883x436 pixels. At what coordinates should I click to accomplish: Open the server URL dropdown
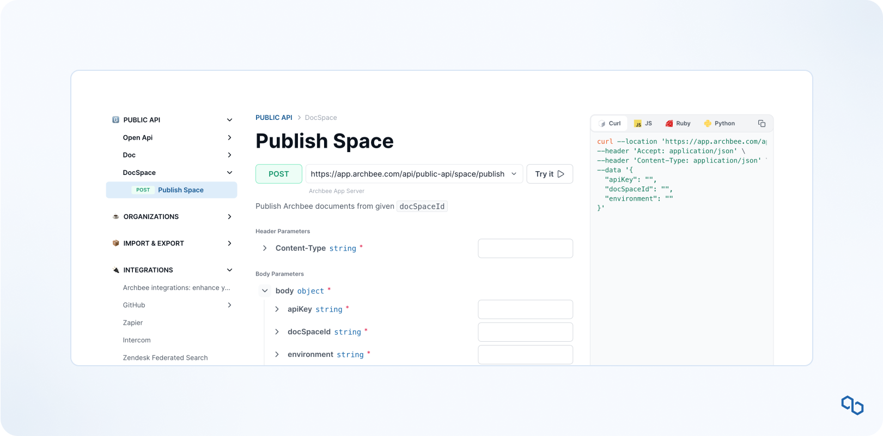(514, 174)
